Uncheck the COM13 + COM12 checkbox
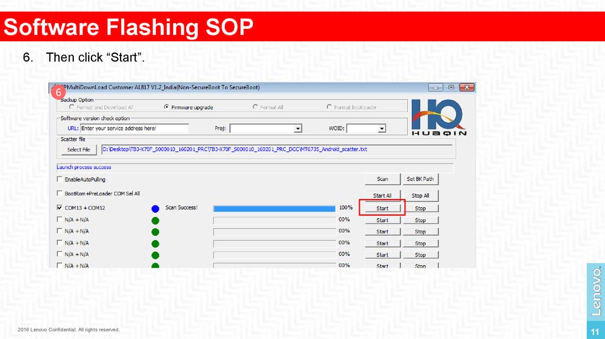Screen dimensions: 605x339 pos(60,207)
